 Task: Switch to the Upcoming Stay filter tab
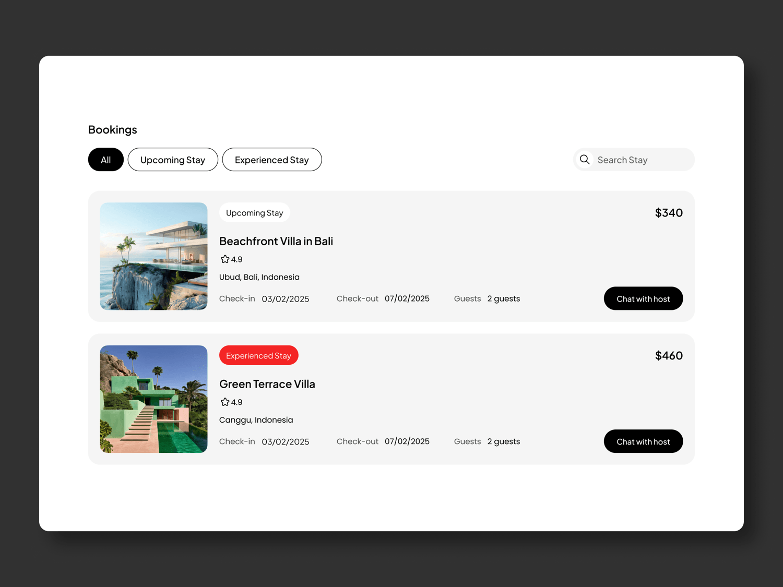(x=173, y=160)
